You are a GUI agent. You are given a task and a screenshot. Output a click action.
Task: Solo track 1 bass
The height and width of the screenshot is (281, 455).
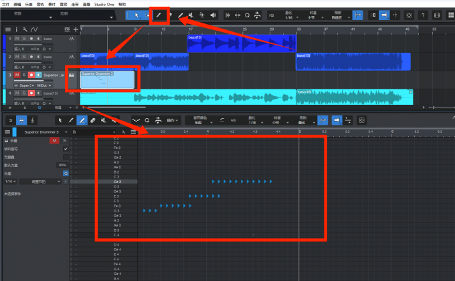23,39
